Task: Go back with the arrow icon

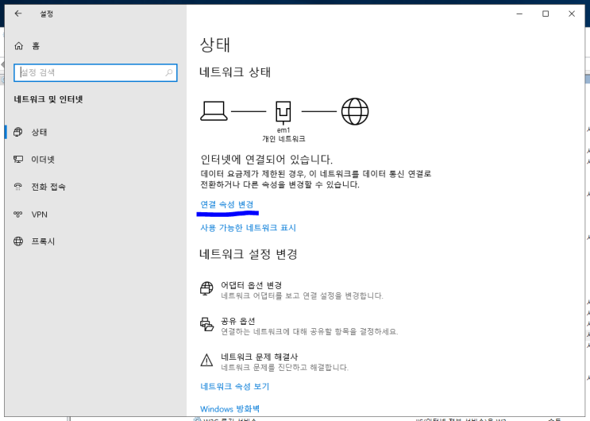Action: [x=18, y=14]
